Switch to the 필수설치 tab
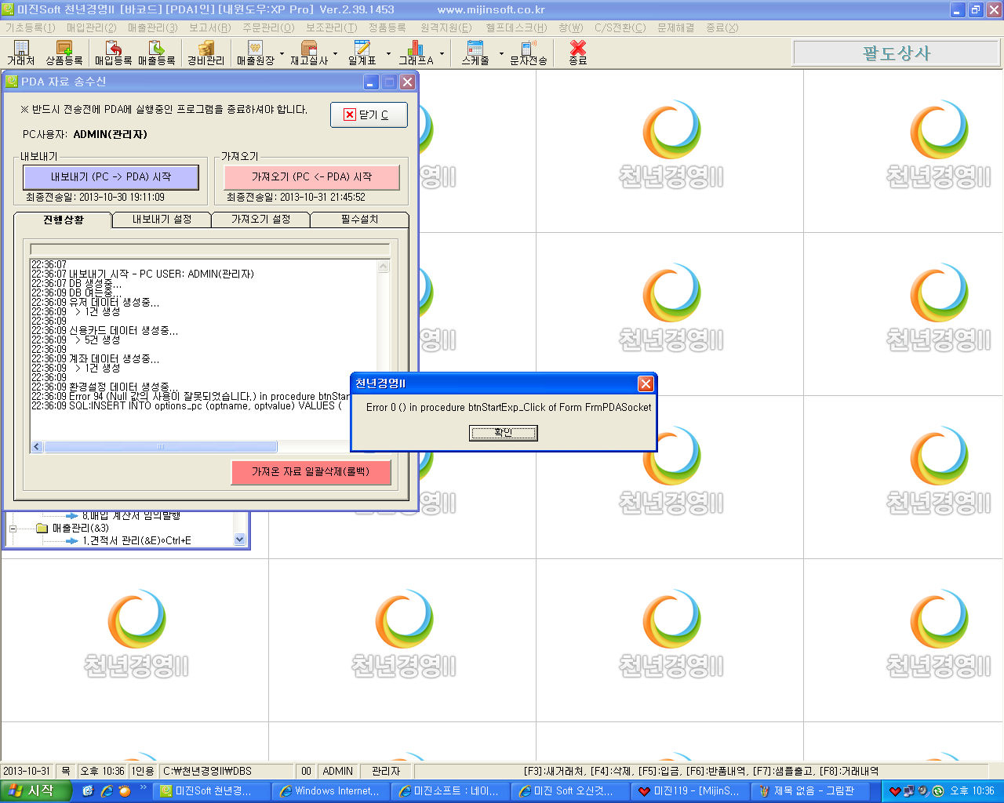The width and height of the screenshot is (1004, 803). point(359,220)
